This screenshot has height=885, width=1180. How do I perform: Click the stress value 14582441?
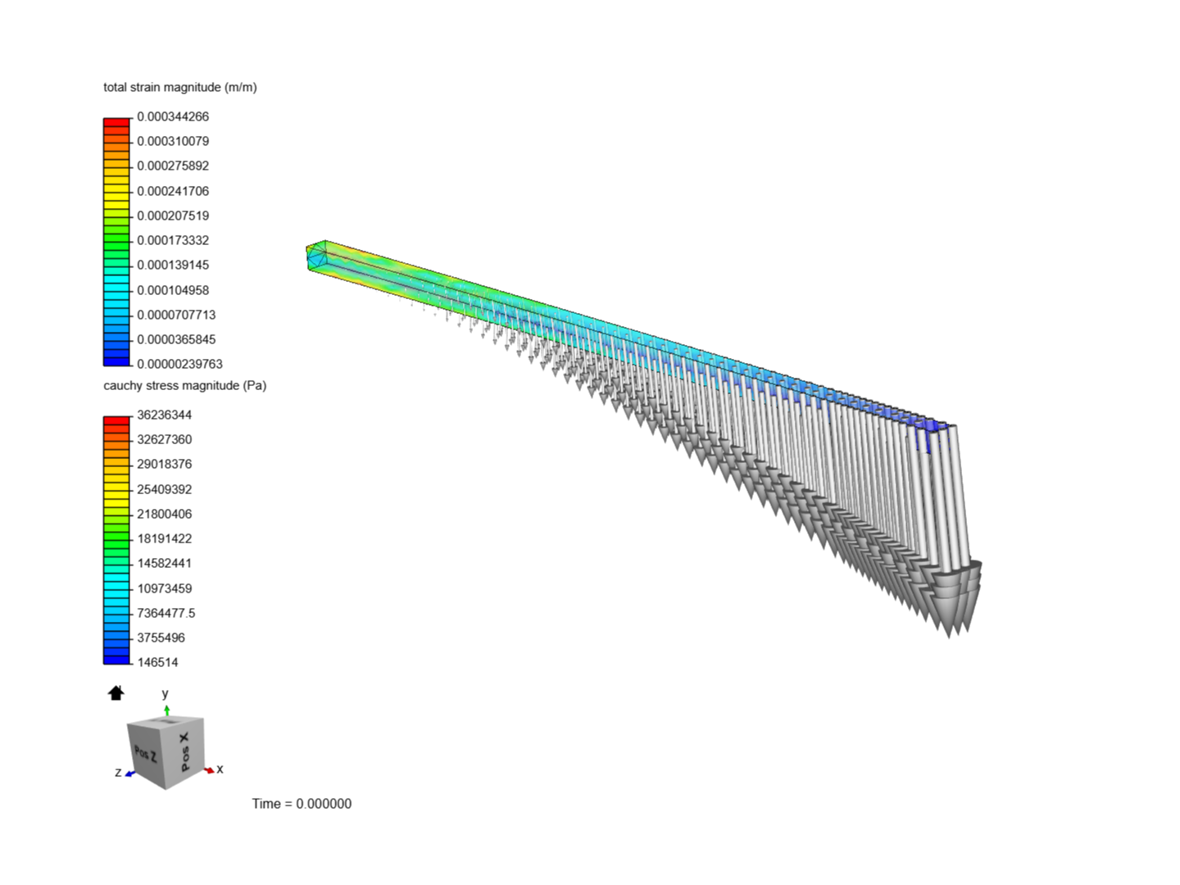tap(164, 563)
